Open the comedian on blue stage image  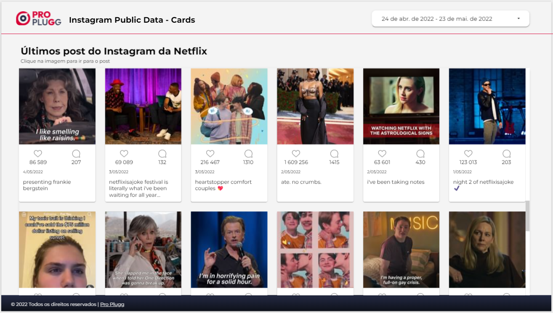(487, 106)
